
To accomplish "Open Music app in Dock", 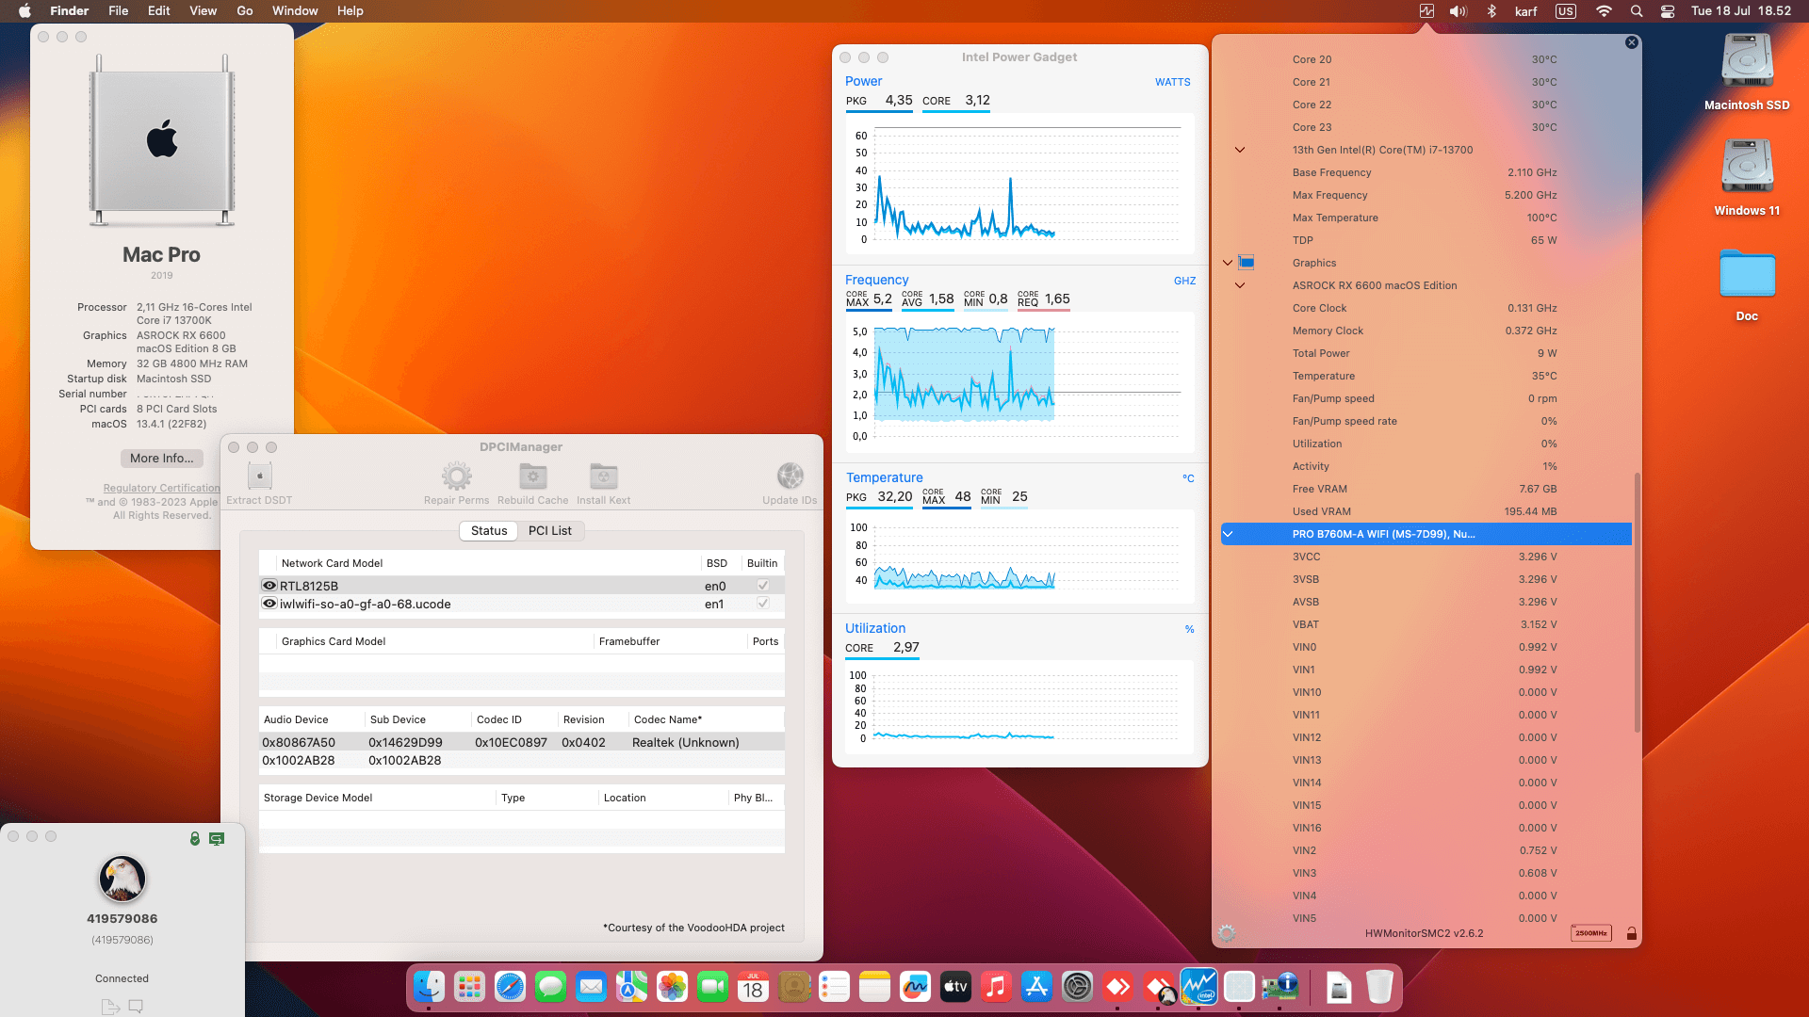I will [x=996, y=987].
